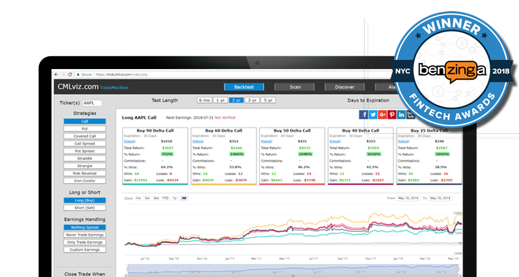The height and width of the screenshot is (277, 519).
Task: Share via the Twitter icon
Action: [x=373, y=114]
